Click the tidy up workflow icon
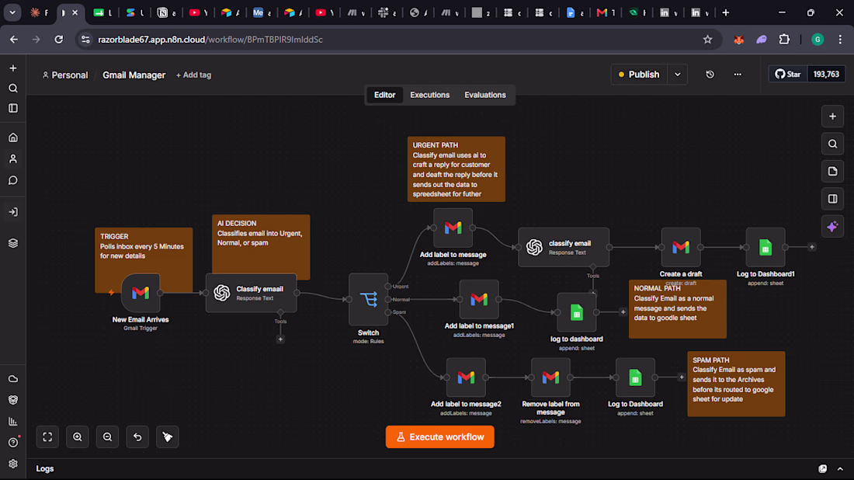This screenshot has height=480, width=854. pos(167,437)
